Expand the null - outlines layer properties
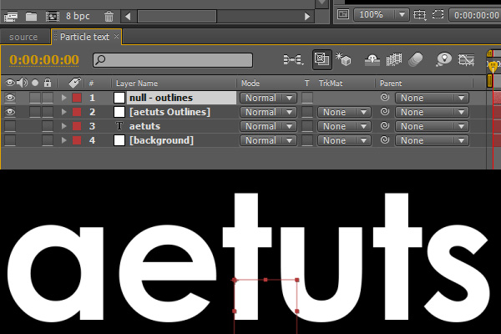The width and height of the screenshot is (501, 334). click(x=64, y=98)
